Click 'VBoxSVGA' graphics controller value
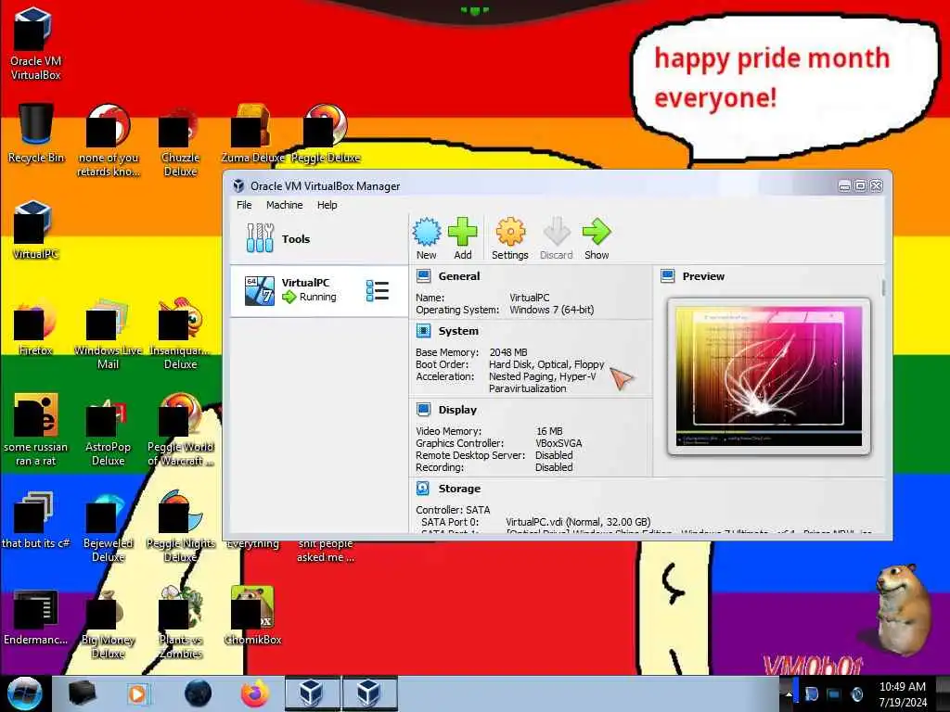 558,443
